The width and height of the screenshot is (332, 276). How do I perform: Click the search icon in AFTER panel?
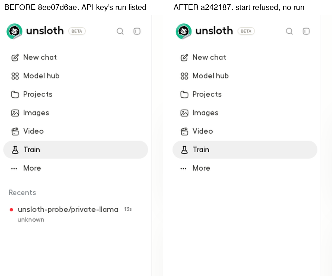tap(289, 31)
